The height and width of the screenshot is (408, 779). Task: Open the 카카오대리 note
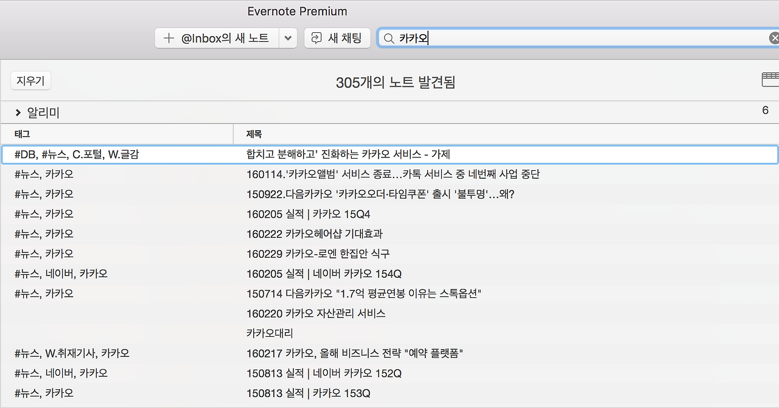(270, 333)
